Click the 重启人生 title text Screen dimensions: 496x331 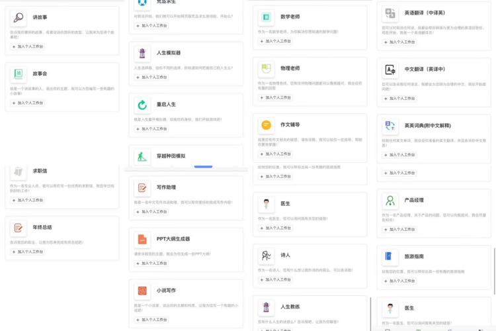[x=167, y=105]
